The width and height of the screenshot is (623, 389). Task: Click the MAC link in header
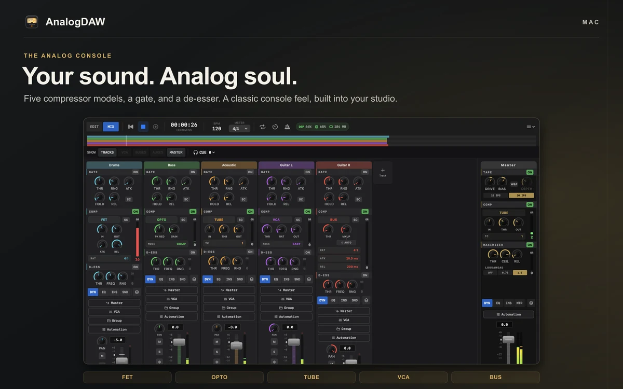(x=591, y=22)
